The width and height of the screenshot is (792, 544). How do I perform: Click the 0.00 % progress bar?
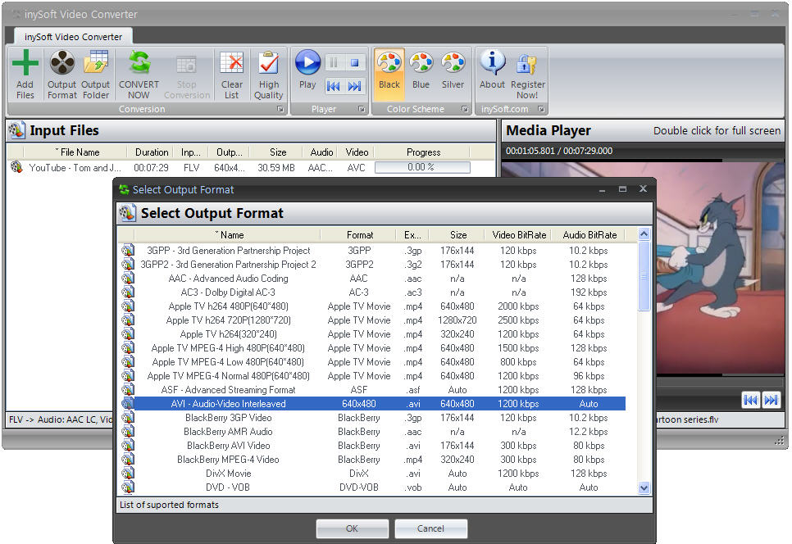click(422, 167)
